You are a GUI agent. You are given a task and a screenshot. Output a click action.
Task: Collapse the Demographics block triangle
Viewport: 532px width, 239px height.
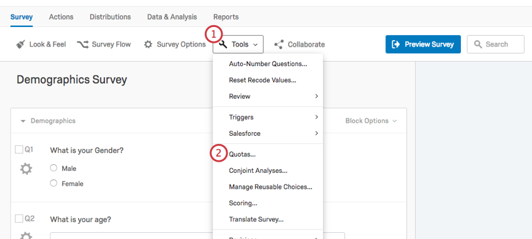23,121
